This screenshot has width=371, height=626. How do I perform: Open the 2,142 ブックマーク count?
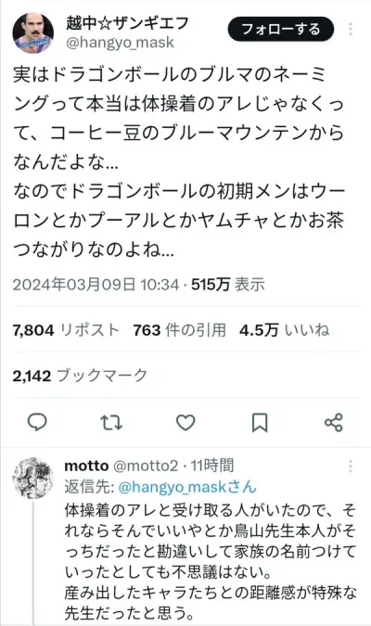80,376
